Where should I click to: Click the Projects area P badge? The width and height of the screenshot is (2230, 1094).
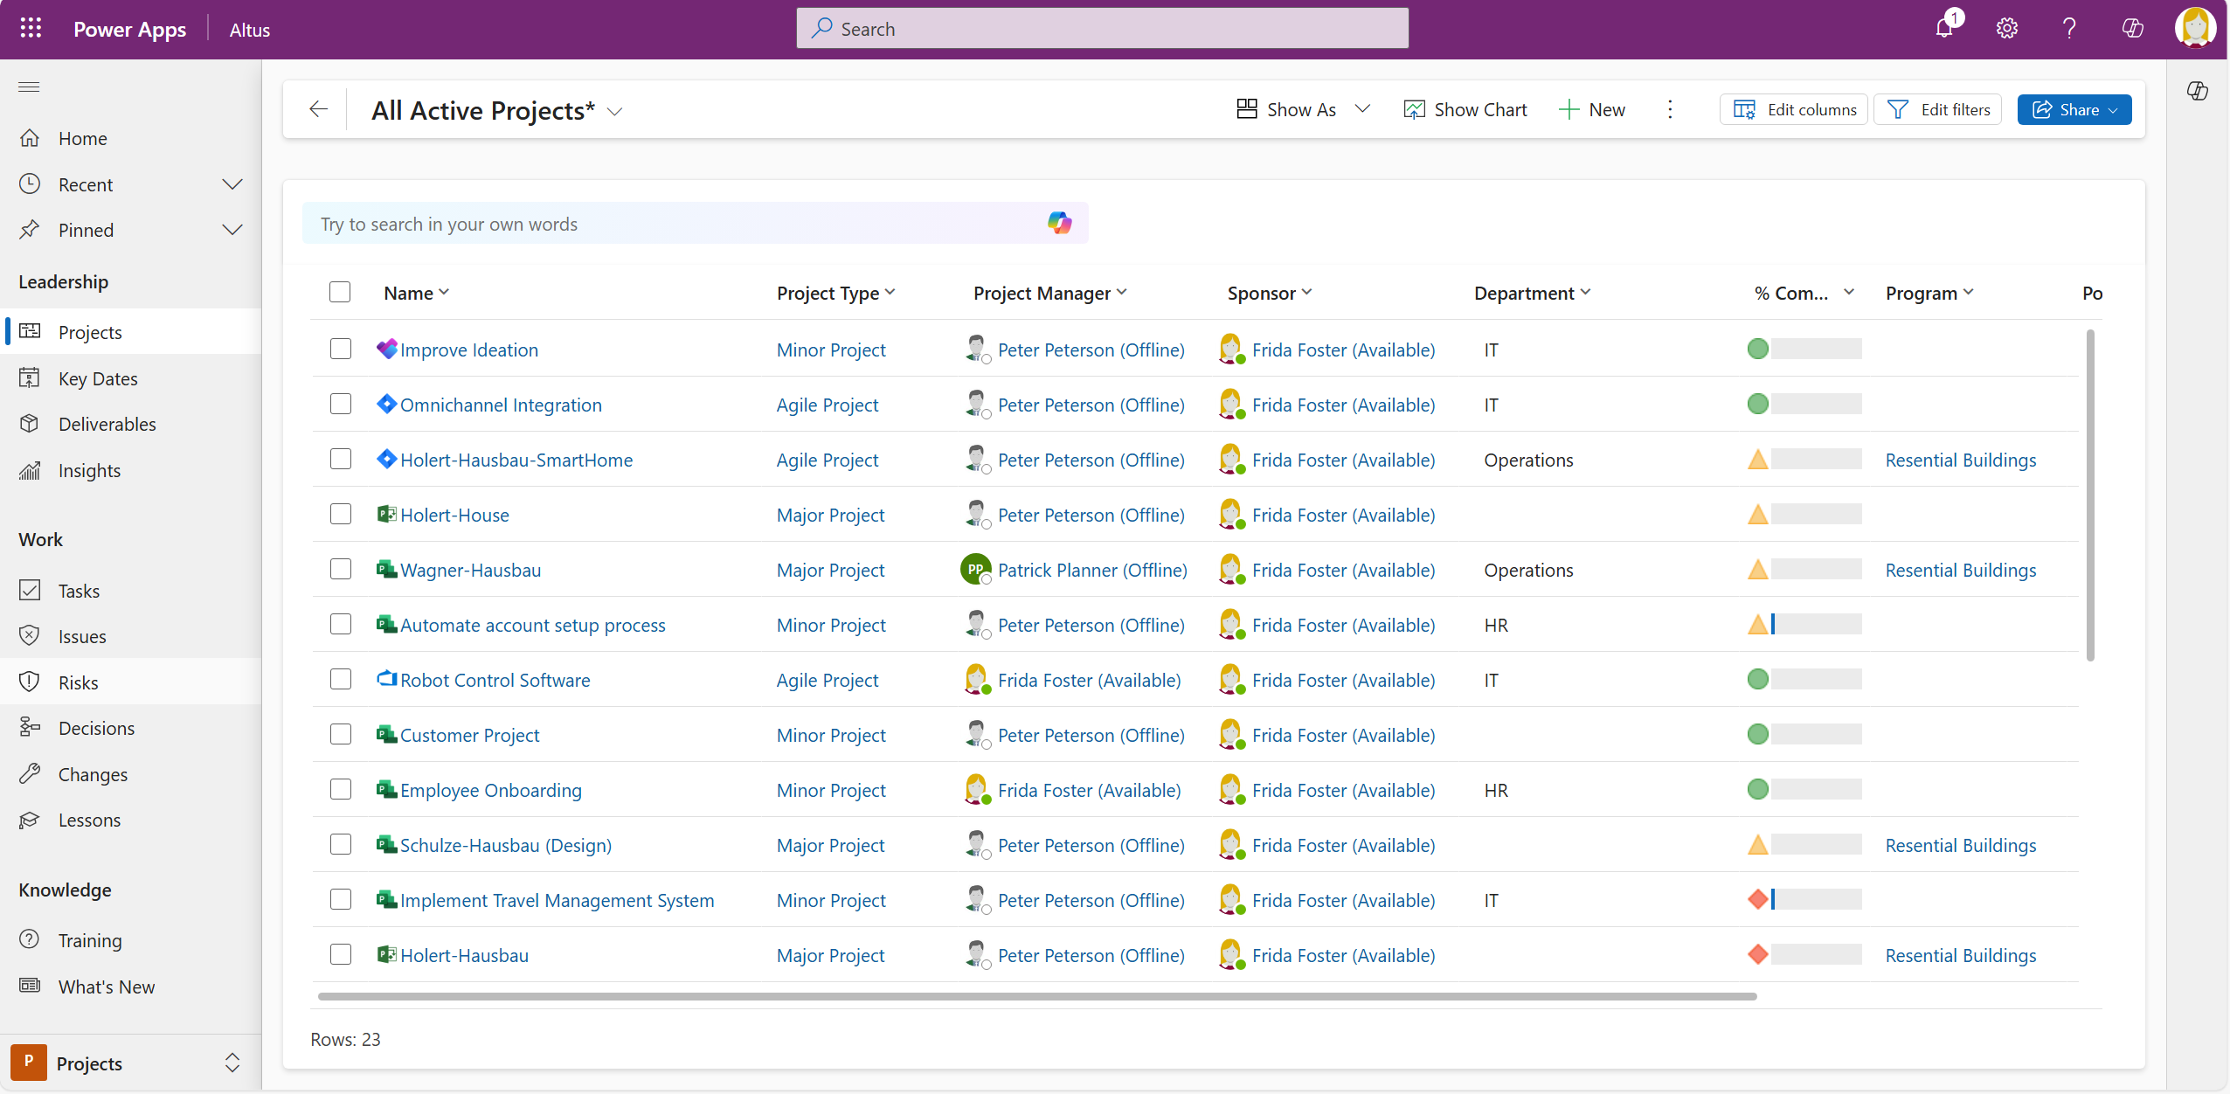click(29, 1062)
